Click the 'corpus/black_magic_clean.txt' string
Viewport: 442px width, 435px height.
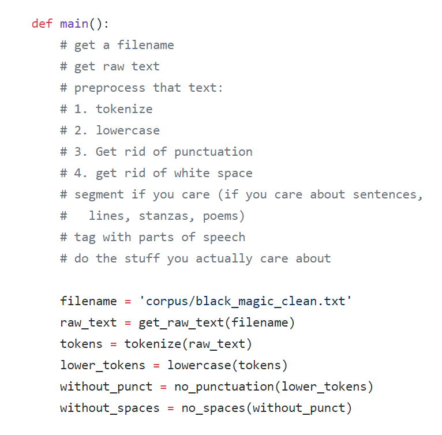coord(245,301)
